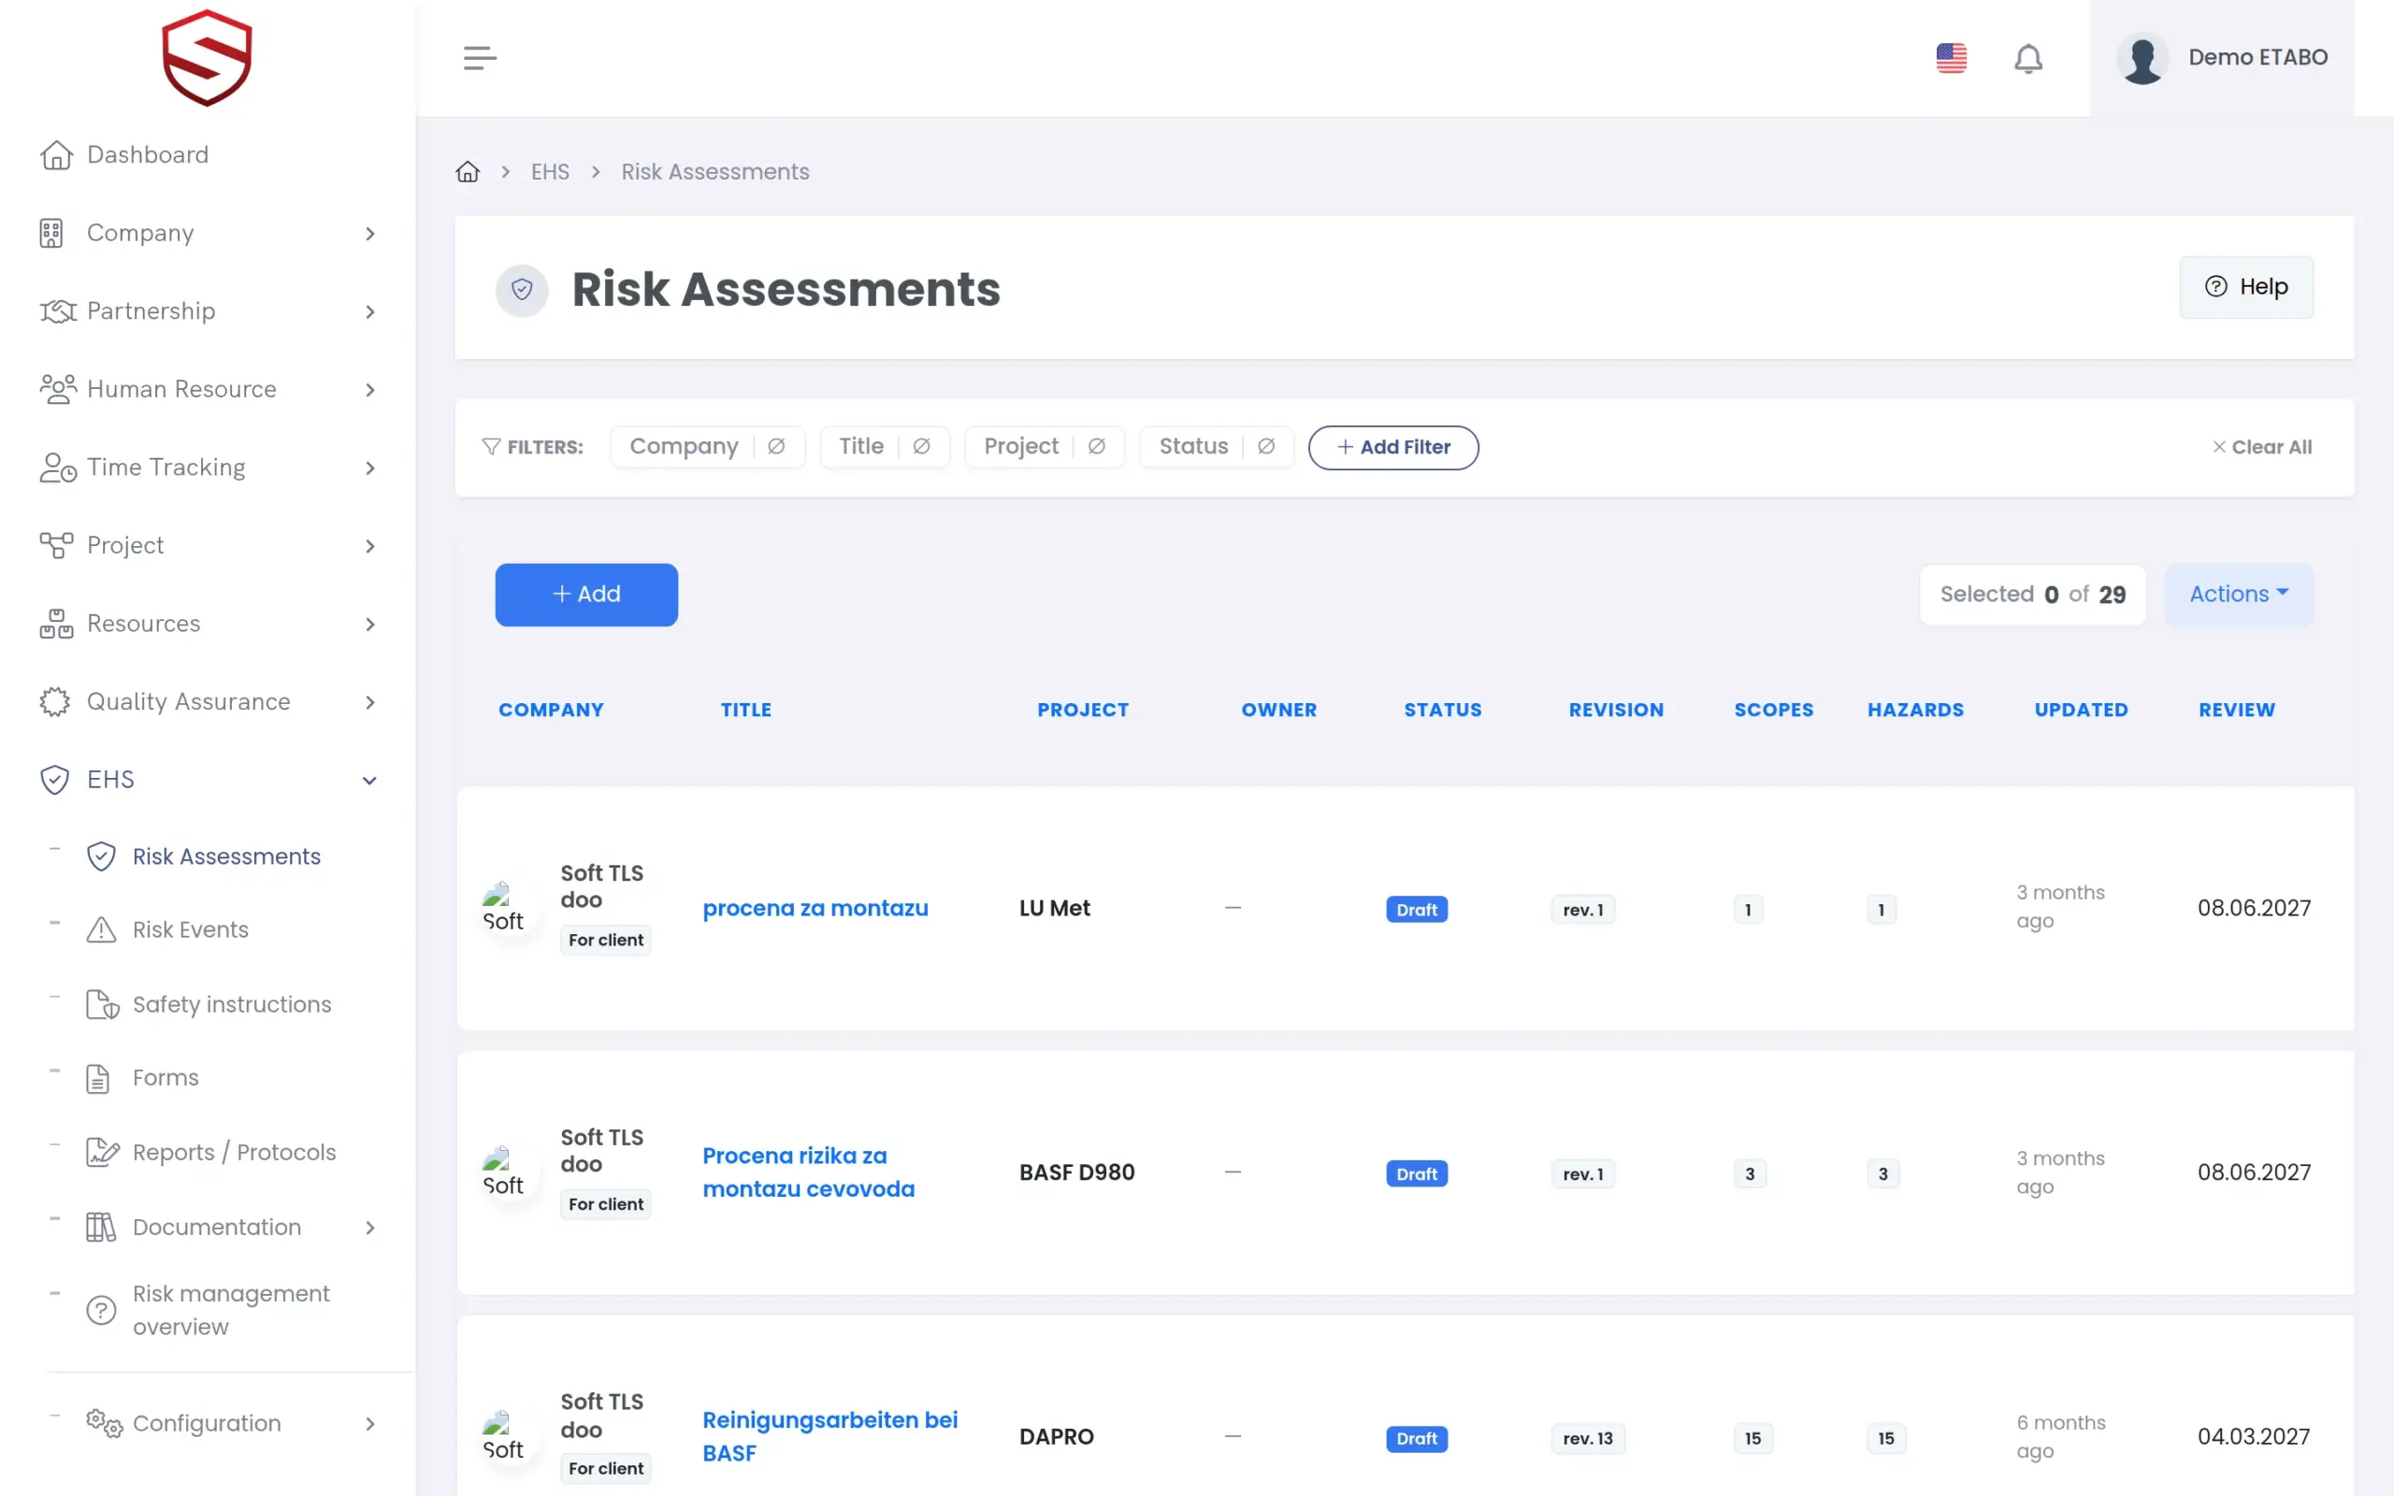Image resolution: width=2394 pixels, height=1496 pixels.
Task: Click the Help button
Action: pyautogui.click(x=2245, y=287)
